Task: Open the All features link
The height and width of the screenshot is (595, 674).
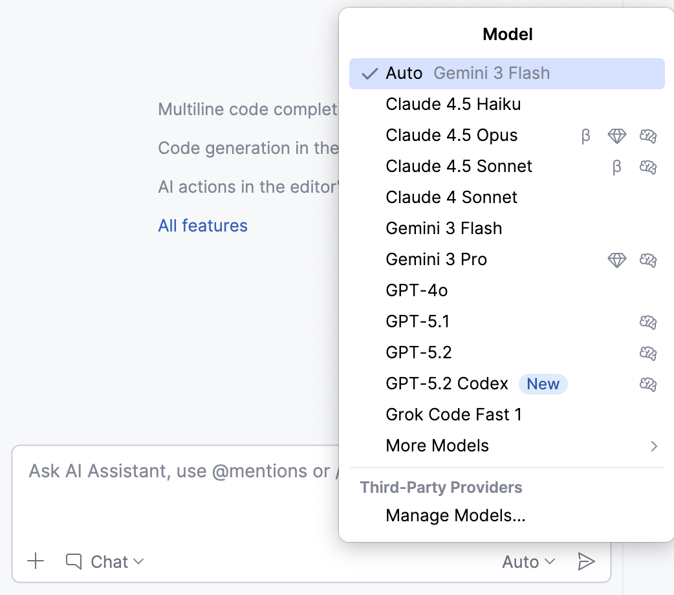Action: [x=202, y=225]
